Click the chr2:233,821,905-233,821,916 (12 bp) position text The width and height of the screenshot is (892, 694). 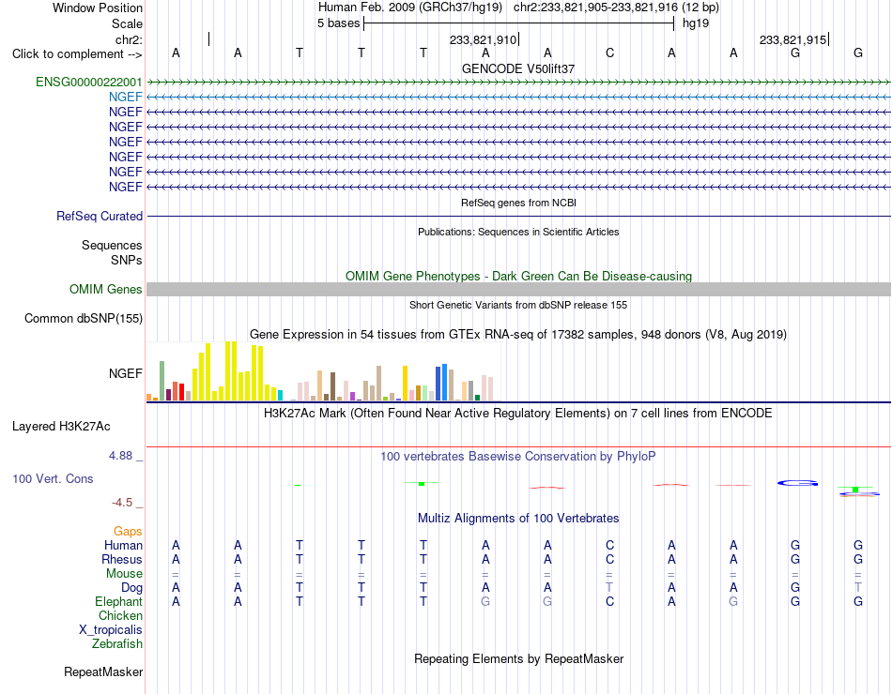pyautogui.click(x=616, y=8)
